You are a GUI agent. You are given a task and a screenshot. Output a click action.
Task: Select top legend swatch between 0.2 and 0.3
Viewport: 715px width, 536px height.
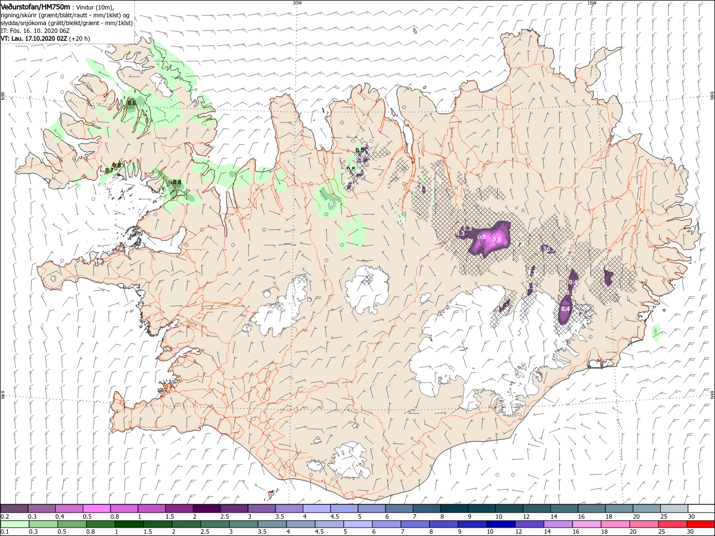[14, 509]
